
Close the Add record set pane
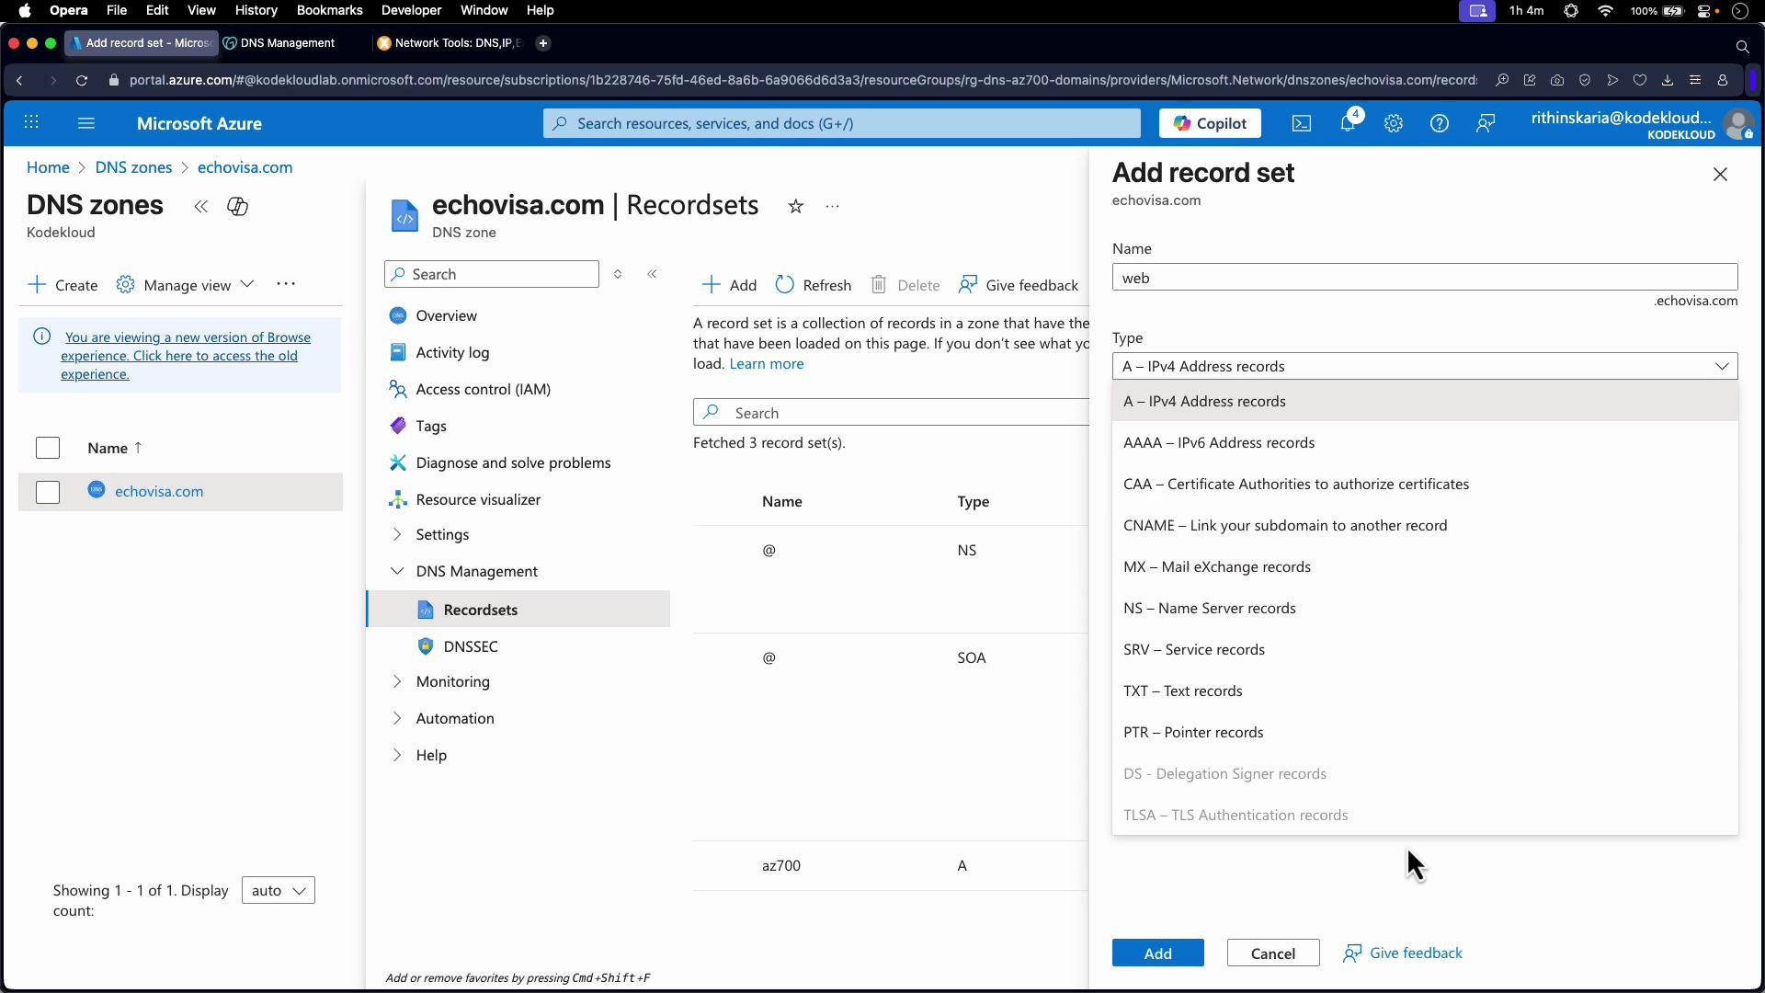click(1720, 175)
